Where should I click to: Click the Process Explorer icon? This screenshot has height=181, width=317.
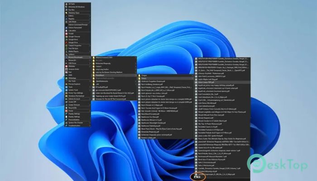click(x=66, y=84)
